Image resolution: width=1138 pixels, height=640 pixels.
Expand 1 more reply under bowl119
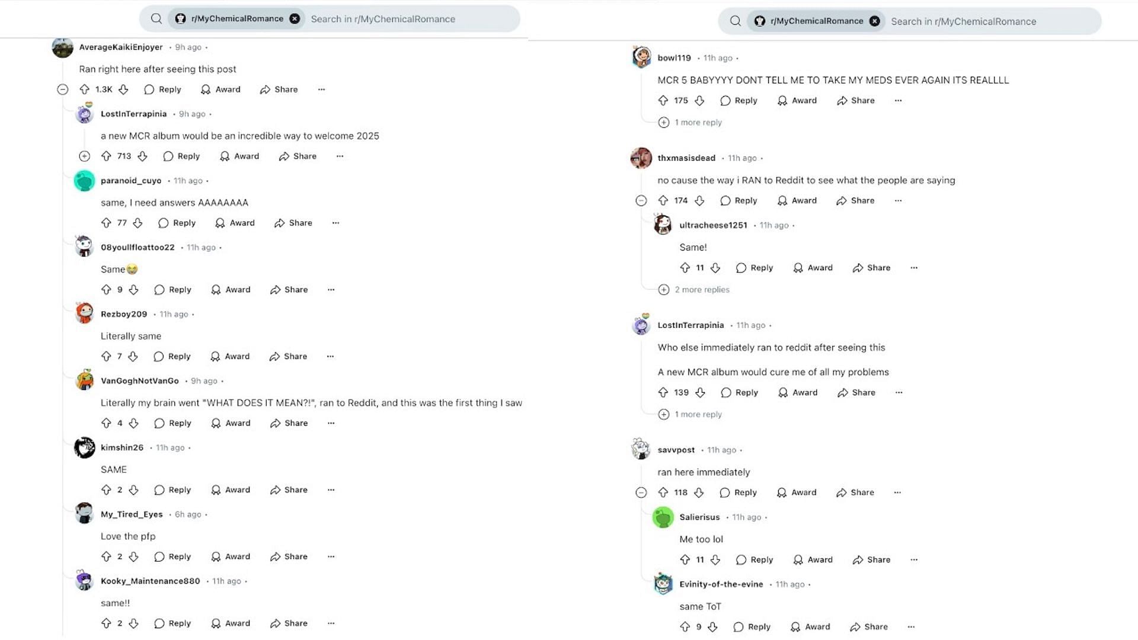[691, 122]
